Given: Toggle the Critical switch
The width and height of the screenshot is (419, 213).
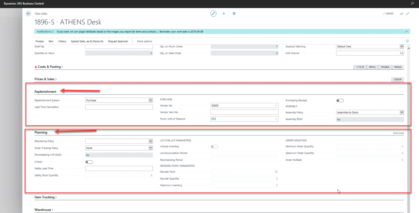Looking at the screenshot, I should pyautogui.click(x=89, y=162).
